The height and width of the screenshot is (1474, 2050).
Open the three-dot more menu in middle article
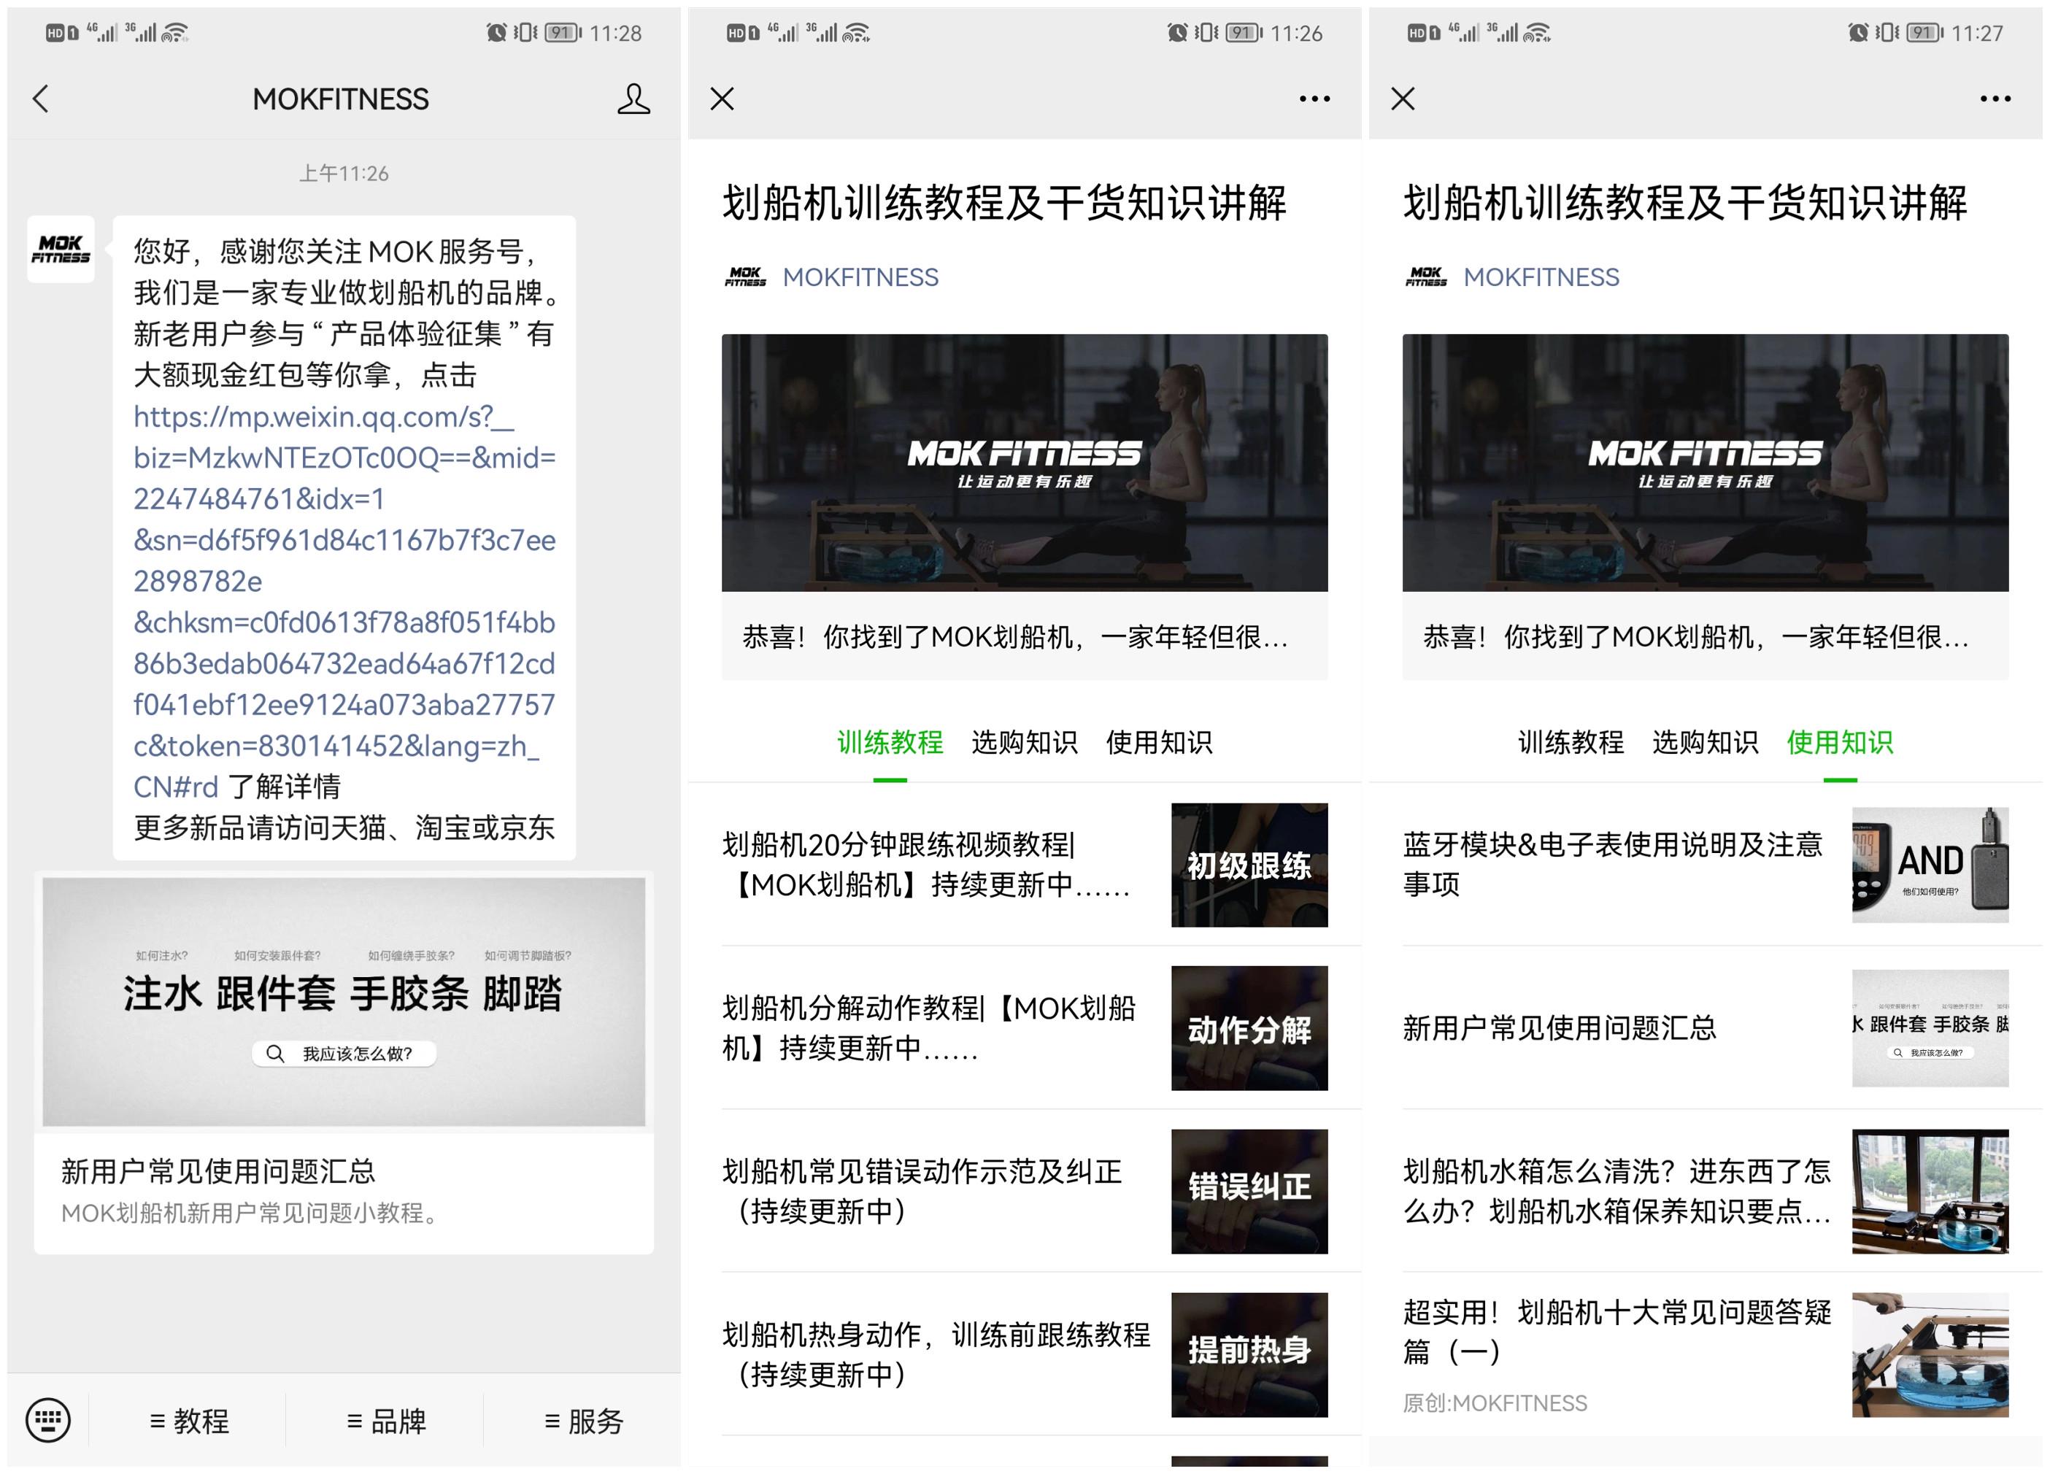coord(1312,99)
